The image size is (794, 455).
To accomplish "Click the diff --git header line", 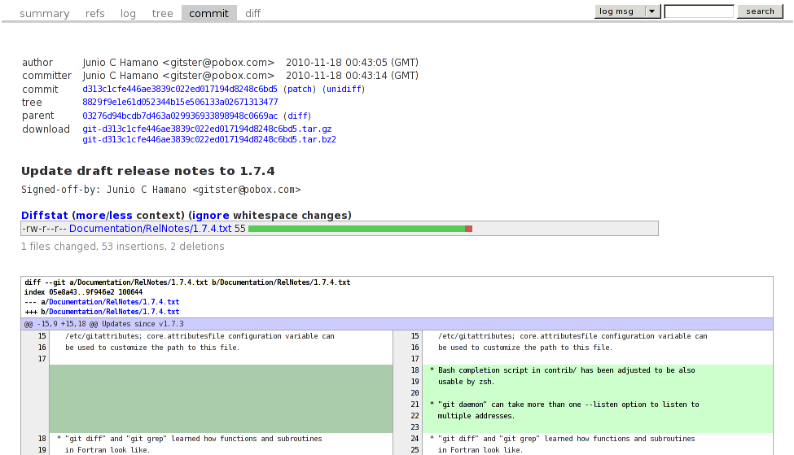I will tap(187, 282).
